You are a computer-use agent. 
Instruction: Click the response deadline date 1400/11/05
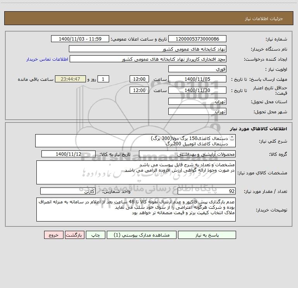click(197, 79)
